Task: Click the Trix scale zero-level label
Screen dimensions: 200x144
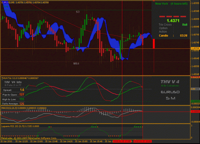Action: [x=195, y=89]
